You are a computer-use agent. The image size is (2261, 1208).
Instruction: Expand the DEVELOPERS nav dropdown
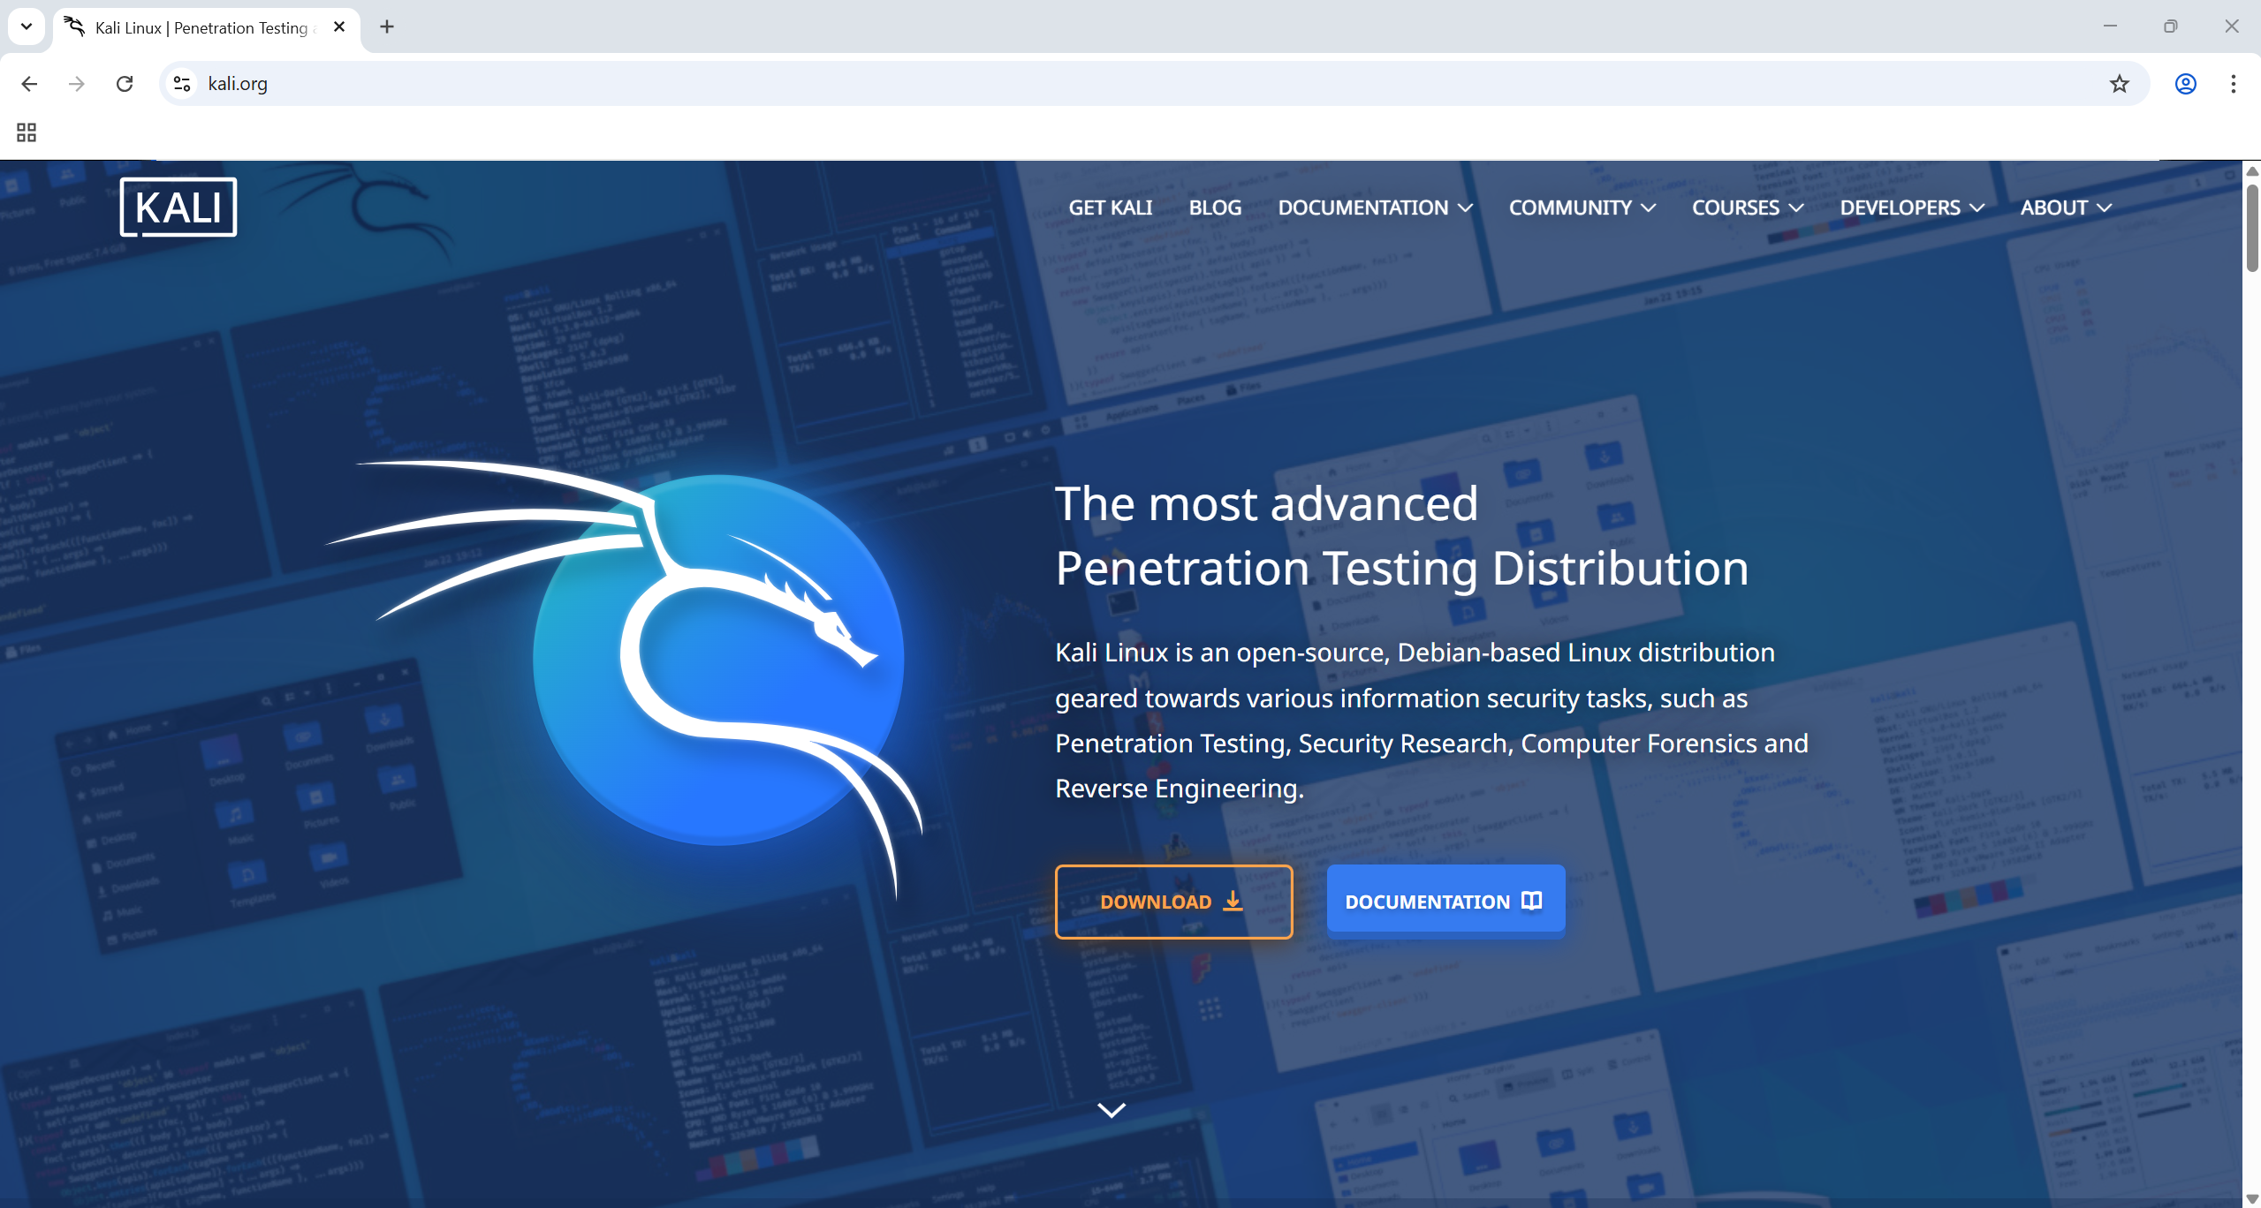1912,208
